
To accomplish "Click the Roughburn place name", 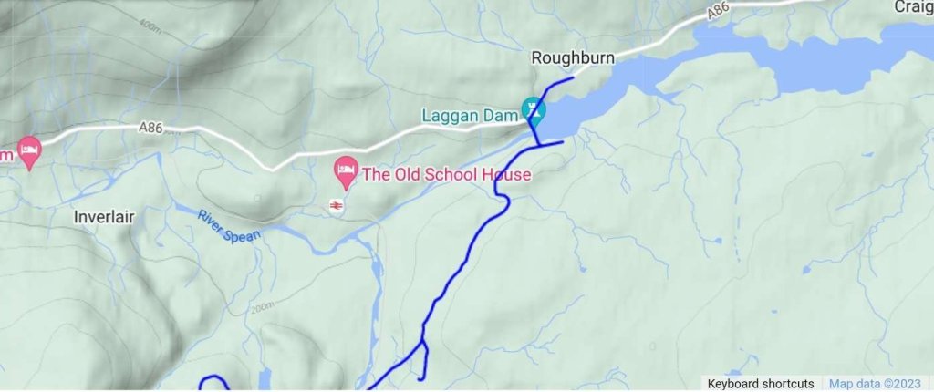I will (573, 58).
